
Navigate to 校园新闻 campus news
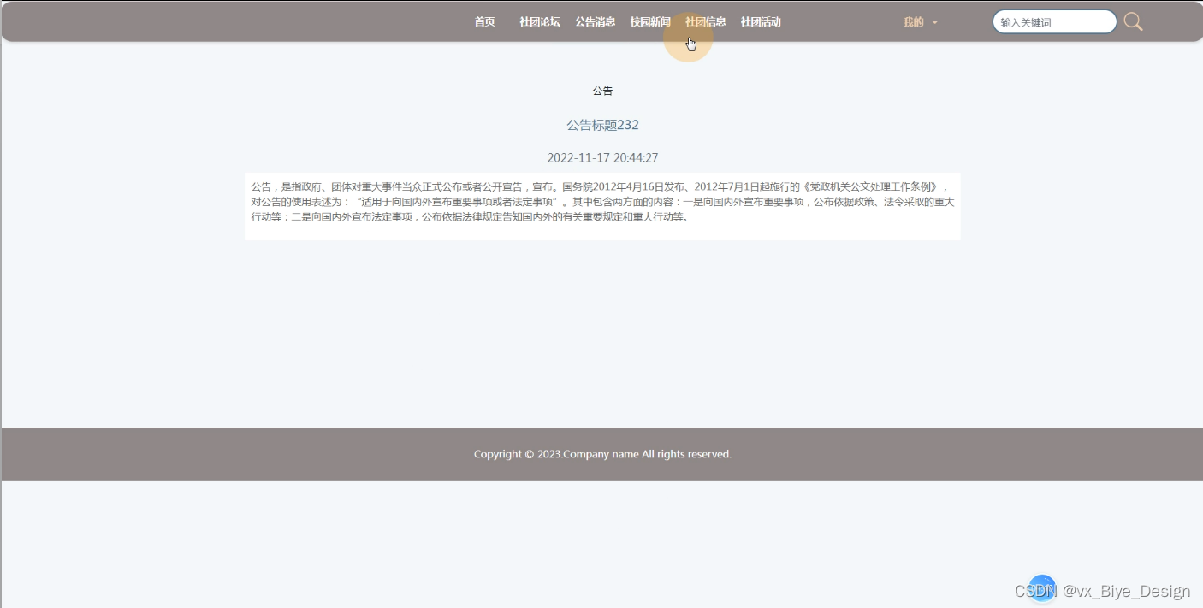pyautogui.click(x=650, y=22)
